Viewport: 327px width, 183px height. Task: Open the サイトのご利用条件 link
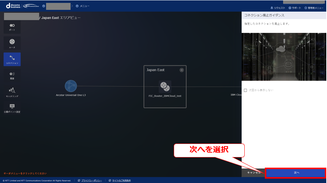[121, 180]
